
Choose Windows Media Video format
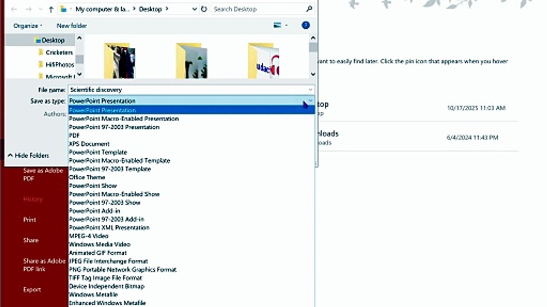[191, 244]
